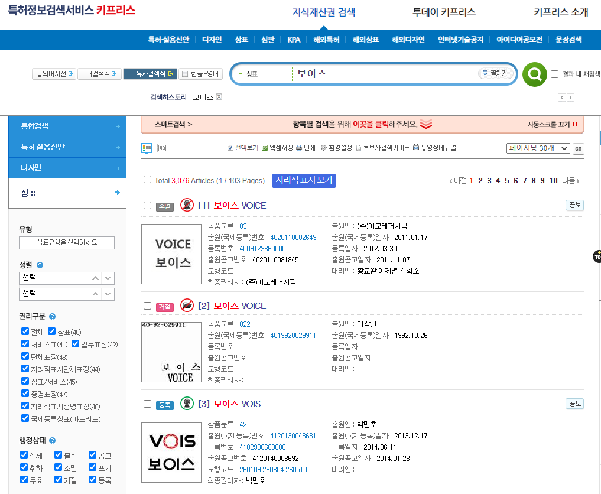The image size is (601, 494).
Task: Check result 3 보이스 VOIS checkbox
Action: (147, 404)
